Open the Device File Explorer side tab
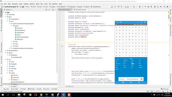Screen dimensions: 172x97 (171, 80)
